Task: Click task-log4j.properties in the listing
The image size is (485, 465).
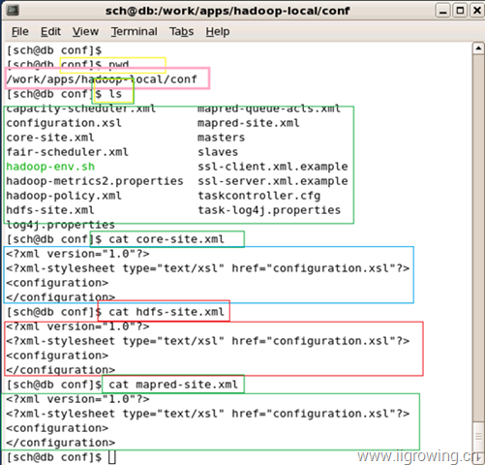Action: click(x=269, y=210)
